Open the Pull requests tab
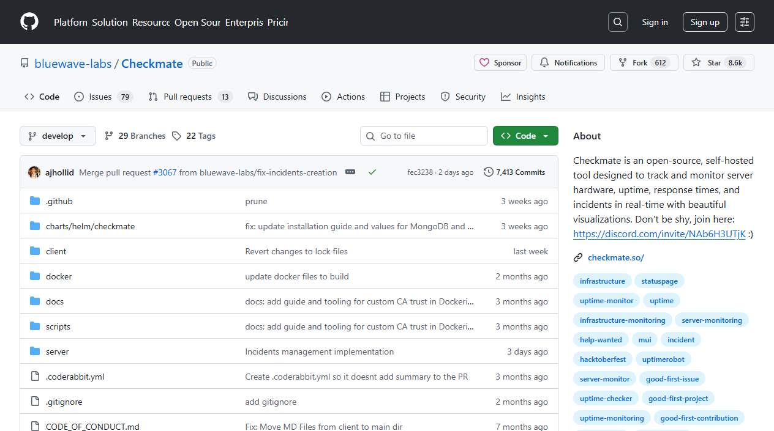Screen dimensions: 774x431 pyautogui.click(x=190, y=97)
